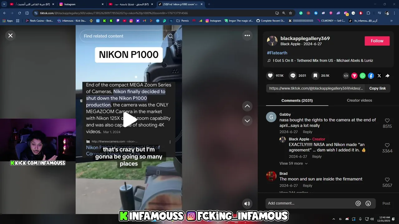The height and width of the screenshot is (224, 399).
Task: Bookmark this page with star icon
Action: pyautogui.click(x=291, y=13)
